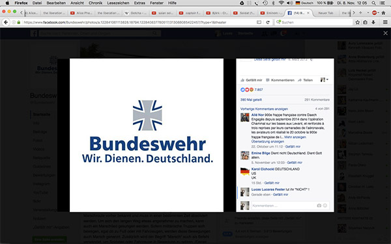
Task: Click the Teilen share button
Action: pyautogui.click(x=305, y=80)
